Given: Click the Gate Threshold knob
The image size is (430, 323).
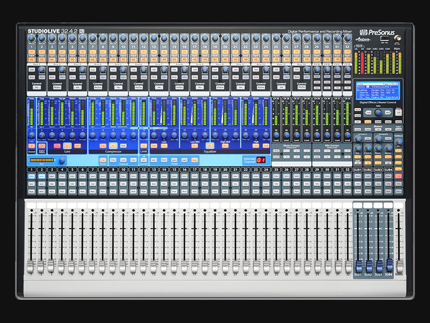Looking at the screenshot, I should tap(52, 135).
